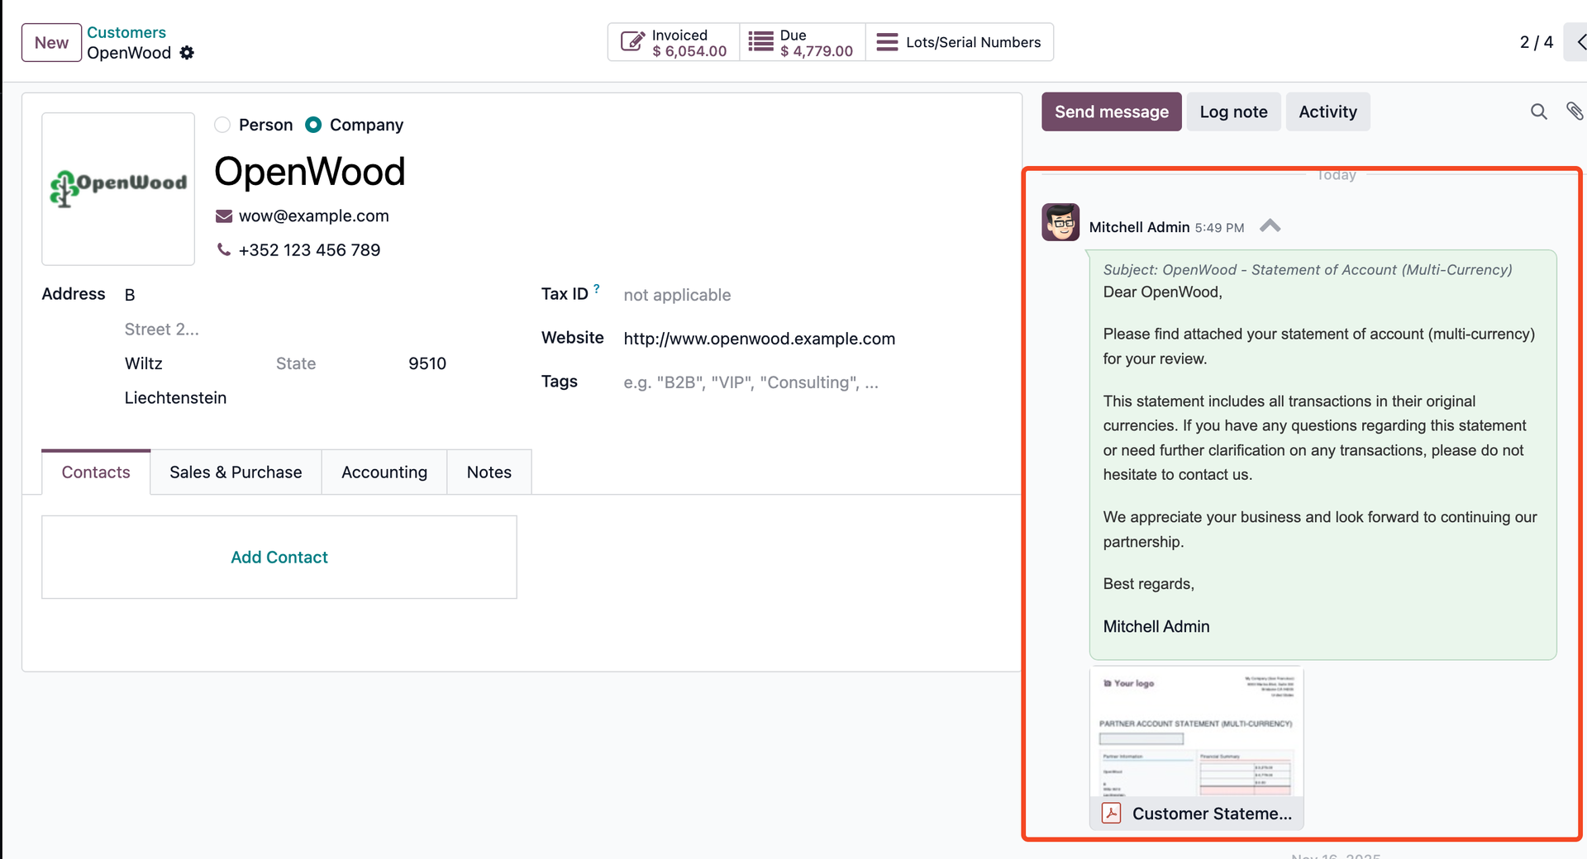Click the phone handset icon
This screenshot has height=859, width=1587.
222,249
